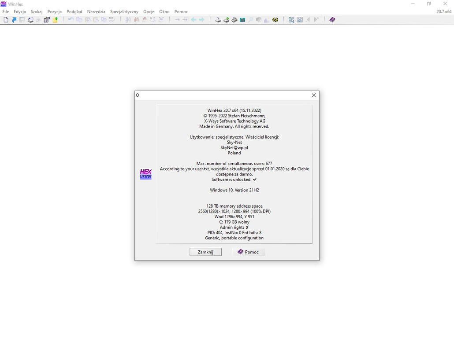
Task: Click the WinHex 20.7 x64 version line
Action: click(x=234, y=110)
